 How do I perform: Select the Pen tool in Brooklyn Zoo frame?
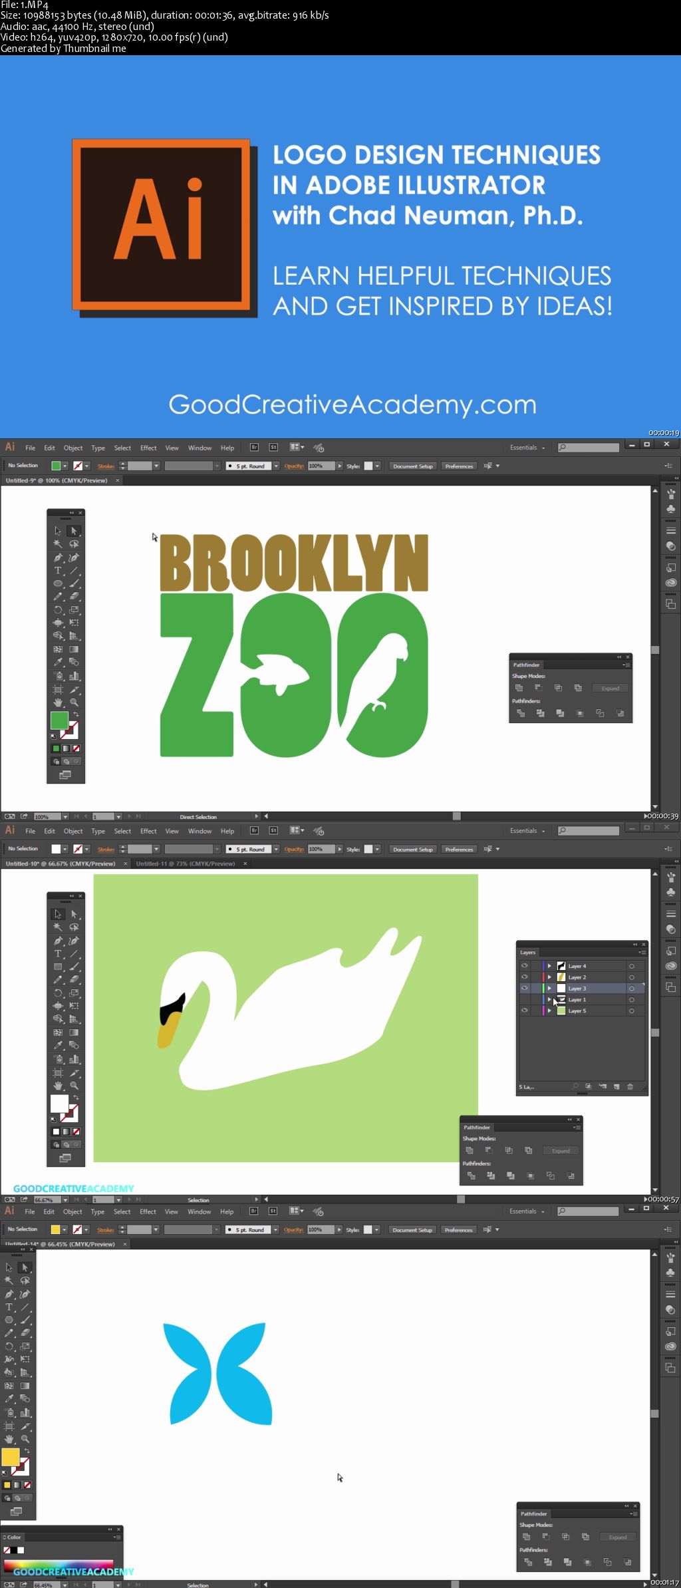[58, 557]
